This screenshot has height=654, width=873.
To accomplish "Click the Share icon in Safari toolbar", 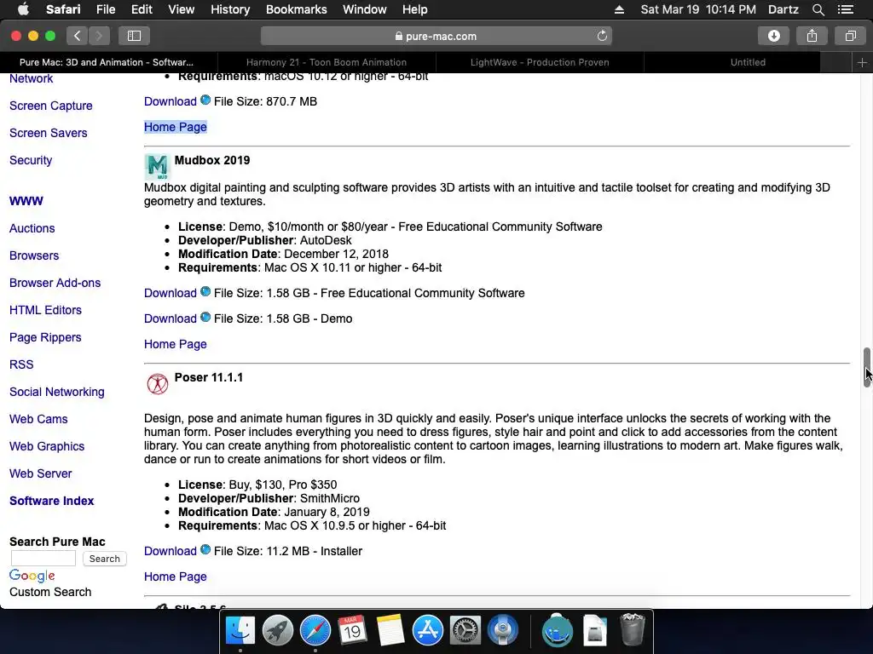I will [812, 36].
